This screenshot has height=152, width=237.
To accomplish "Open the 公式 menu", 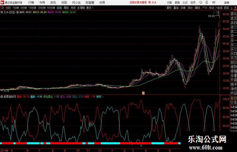I will (185, 2).
